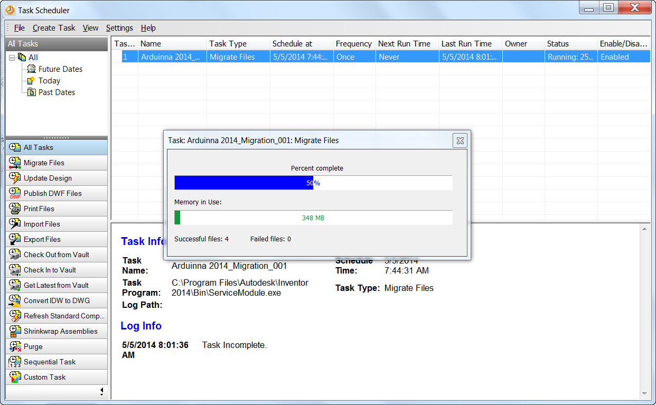Click the Future Dates tree icon
Image resolution: width=656 pixels, height=405 pixels.
32,69
